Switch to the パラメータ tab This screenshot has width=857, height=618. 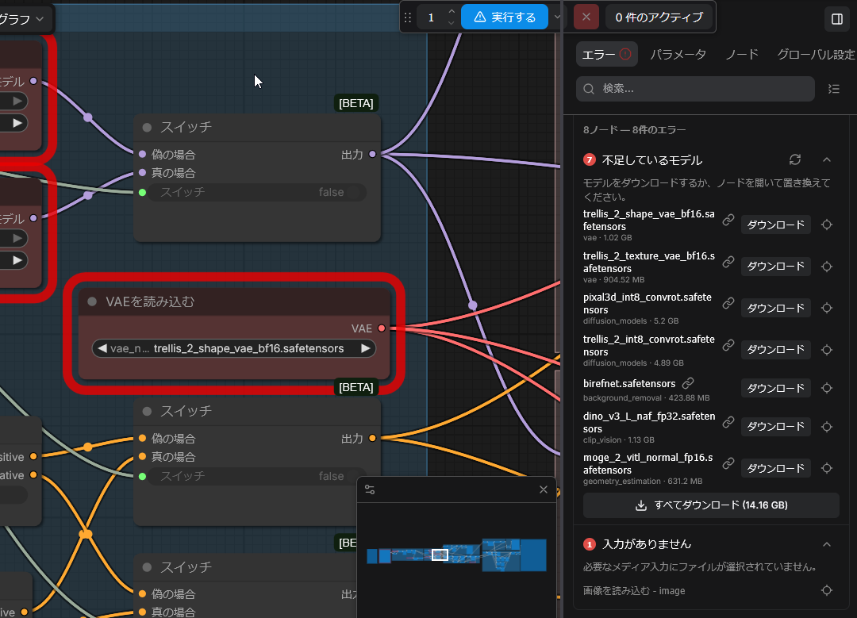(x=678, y=54)
